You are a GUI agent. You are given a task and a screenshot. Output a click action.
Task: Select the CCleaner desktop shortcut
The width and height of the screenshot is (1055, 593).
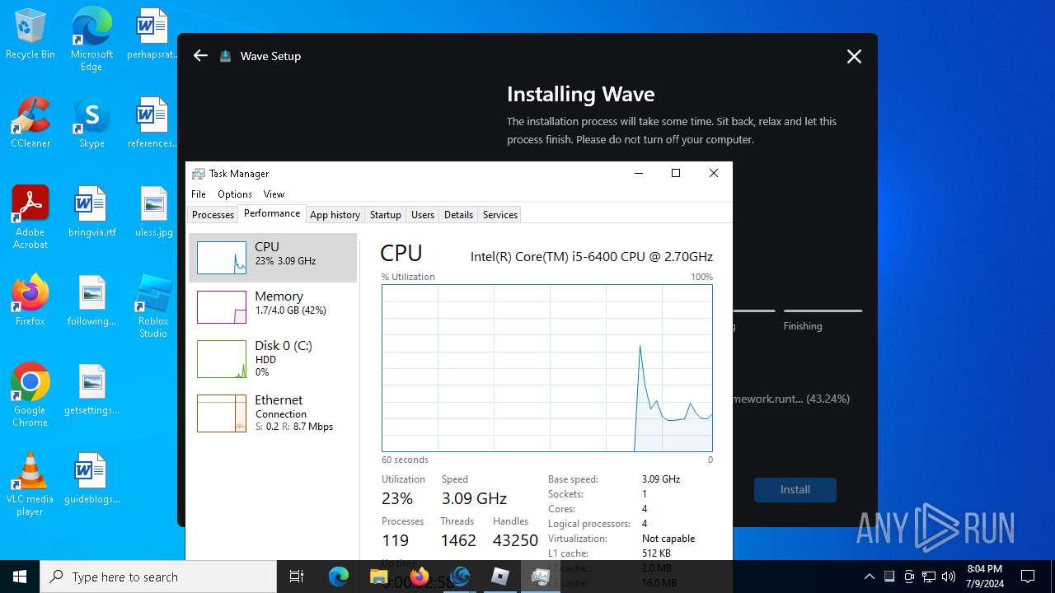click(x=30, y=123)
